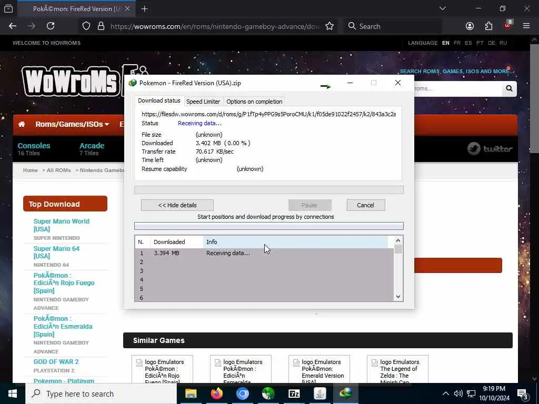Select connection row 1 Receiving data
Screen dimensions: 539x404
tap(264, 253)
